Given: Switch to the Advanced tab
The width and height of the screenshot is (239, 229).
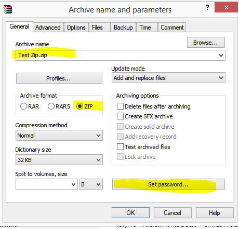Looking at the screenshot, I should (48, 28).
